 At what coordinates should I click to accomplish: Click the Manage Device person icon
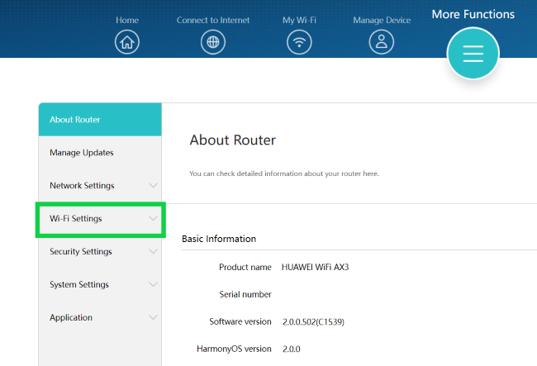point(382,42)
